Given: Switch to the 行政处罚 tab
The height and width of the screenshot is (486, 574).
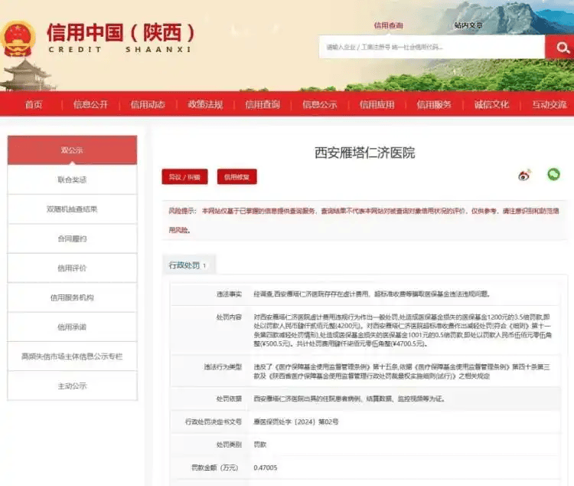Looking at the screenshot, I should 188,265.
